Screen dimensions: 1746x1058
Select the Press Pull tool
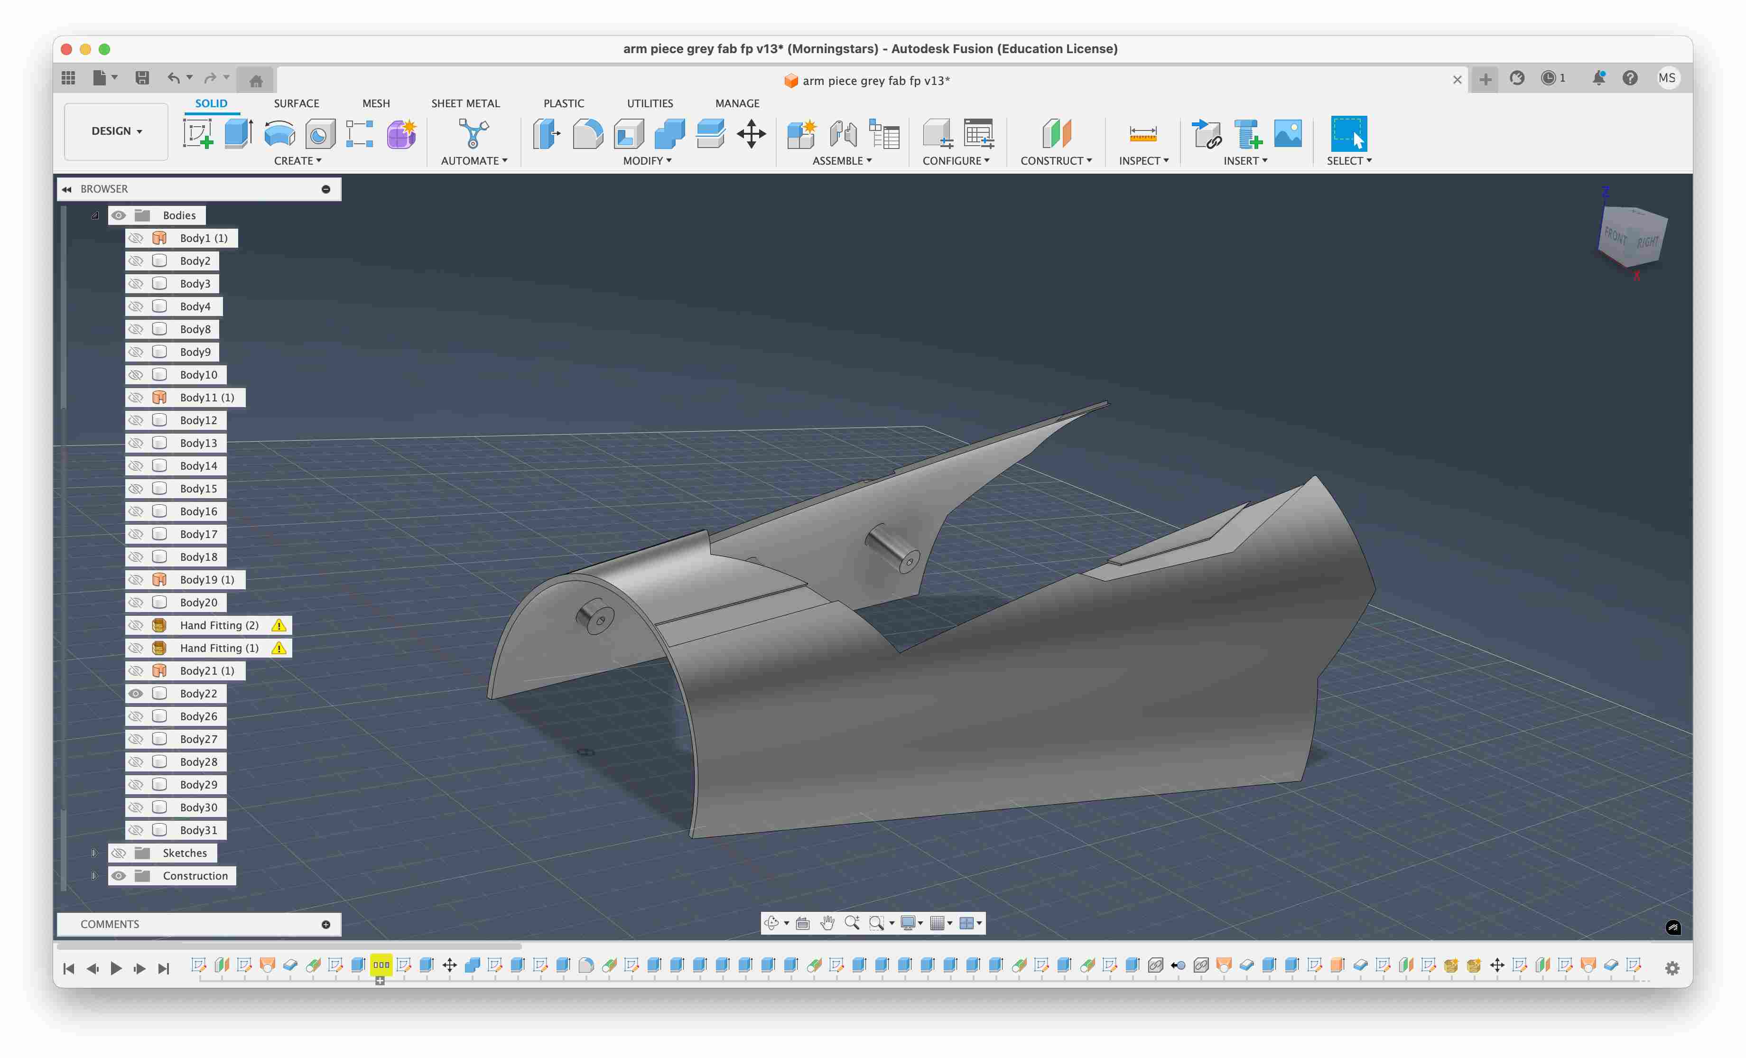point(546,133)
